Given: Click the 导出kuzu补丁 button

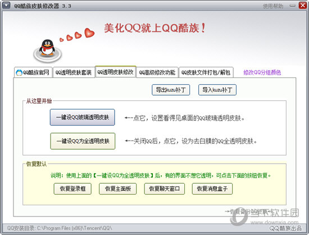Looking at the screenshot, I should 171,90.
